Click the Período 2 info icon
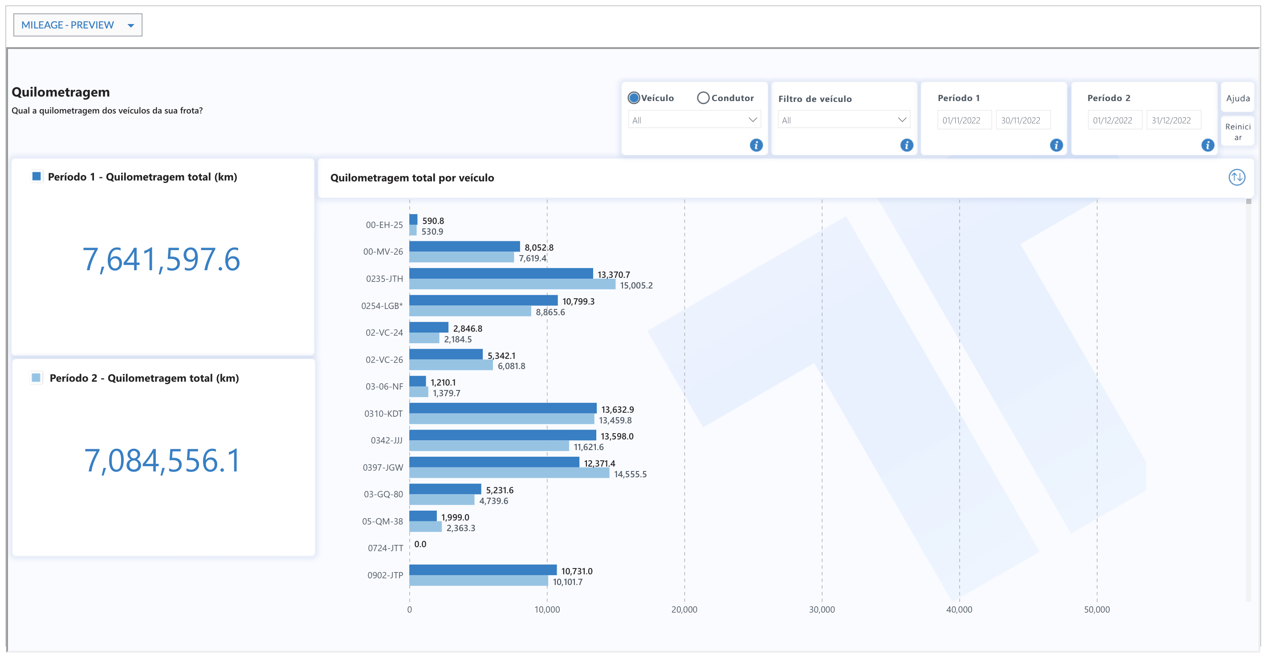 tap(1208, 145)
